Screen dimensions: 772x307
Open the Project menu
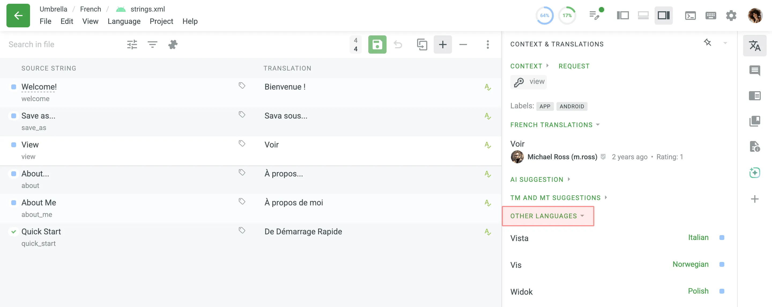tap(161, 21)
